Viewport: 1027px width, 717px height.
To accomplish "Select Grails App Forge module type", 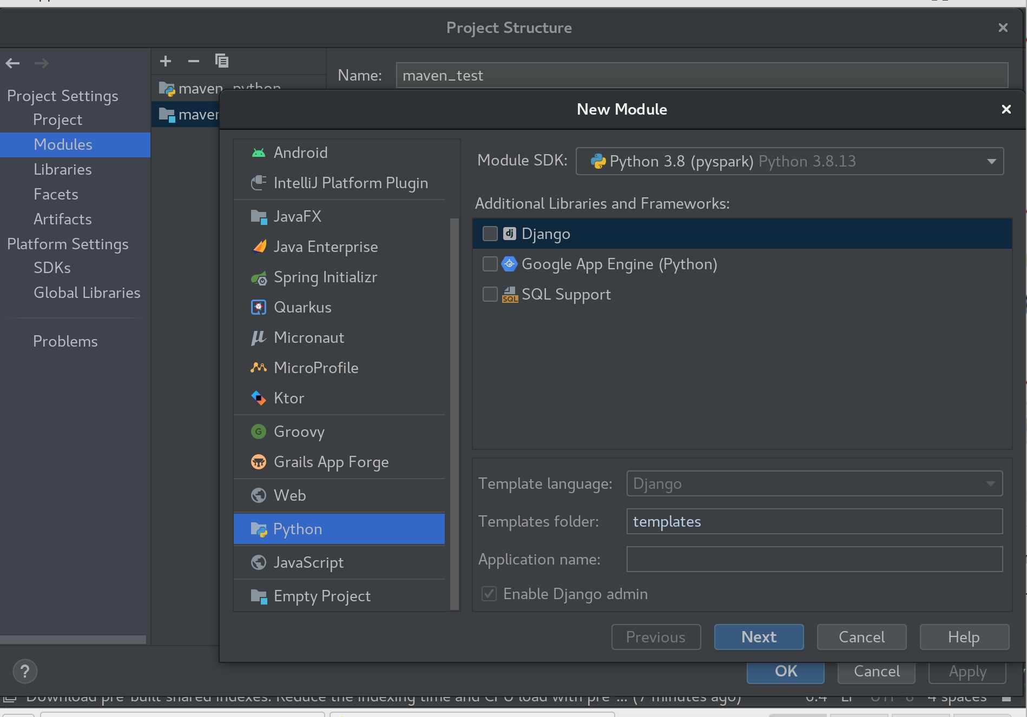I will 339,462.
